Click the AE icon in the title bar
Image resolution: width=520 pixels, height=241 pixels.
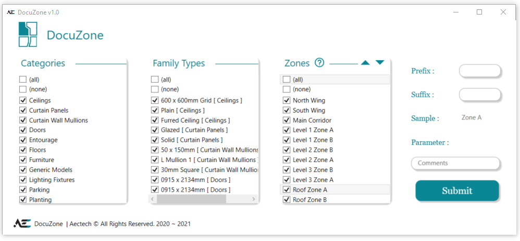[x=10, y=12]
